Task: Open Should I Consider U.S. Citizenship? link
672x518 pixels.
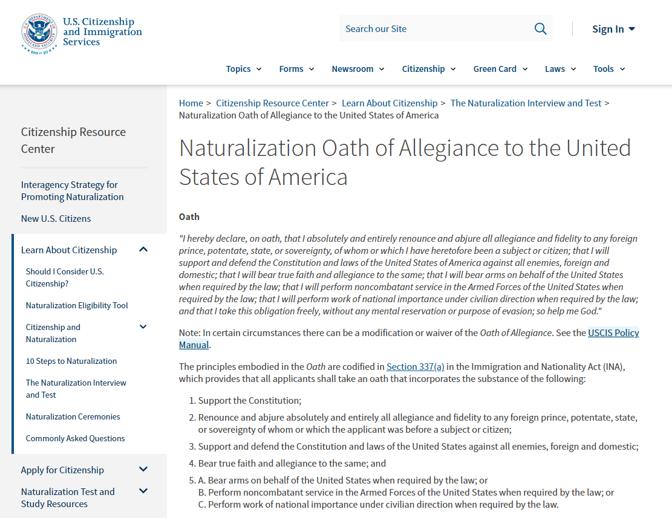Action: pos(65,278)
